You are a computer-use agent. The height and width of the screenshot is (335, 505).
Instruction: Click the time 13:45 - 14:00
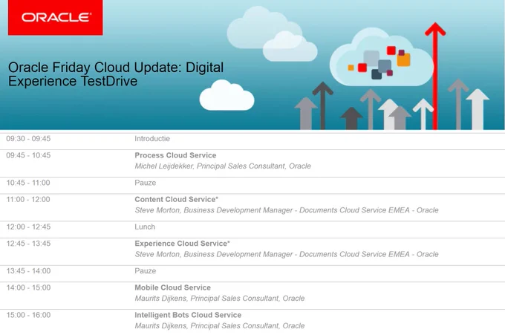(x=28, y=271)
